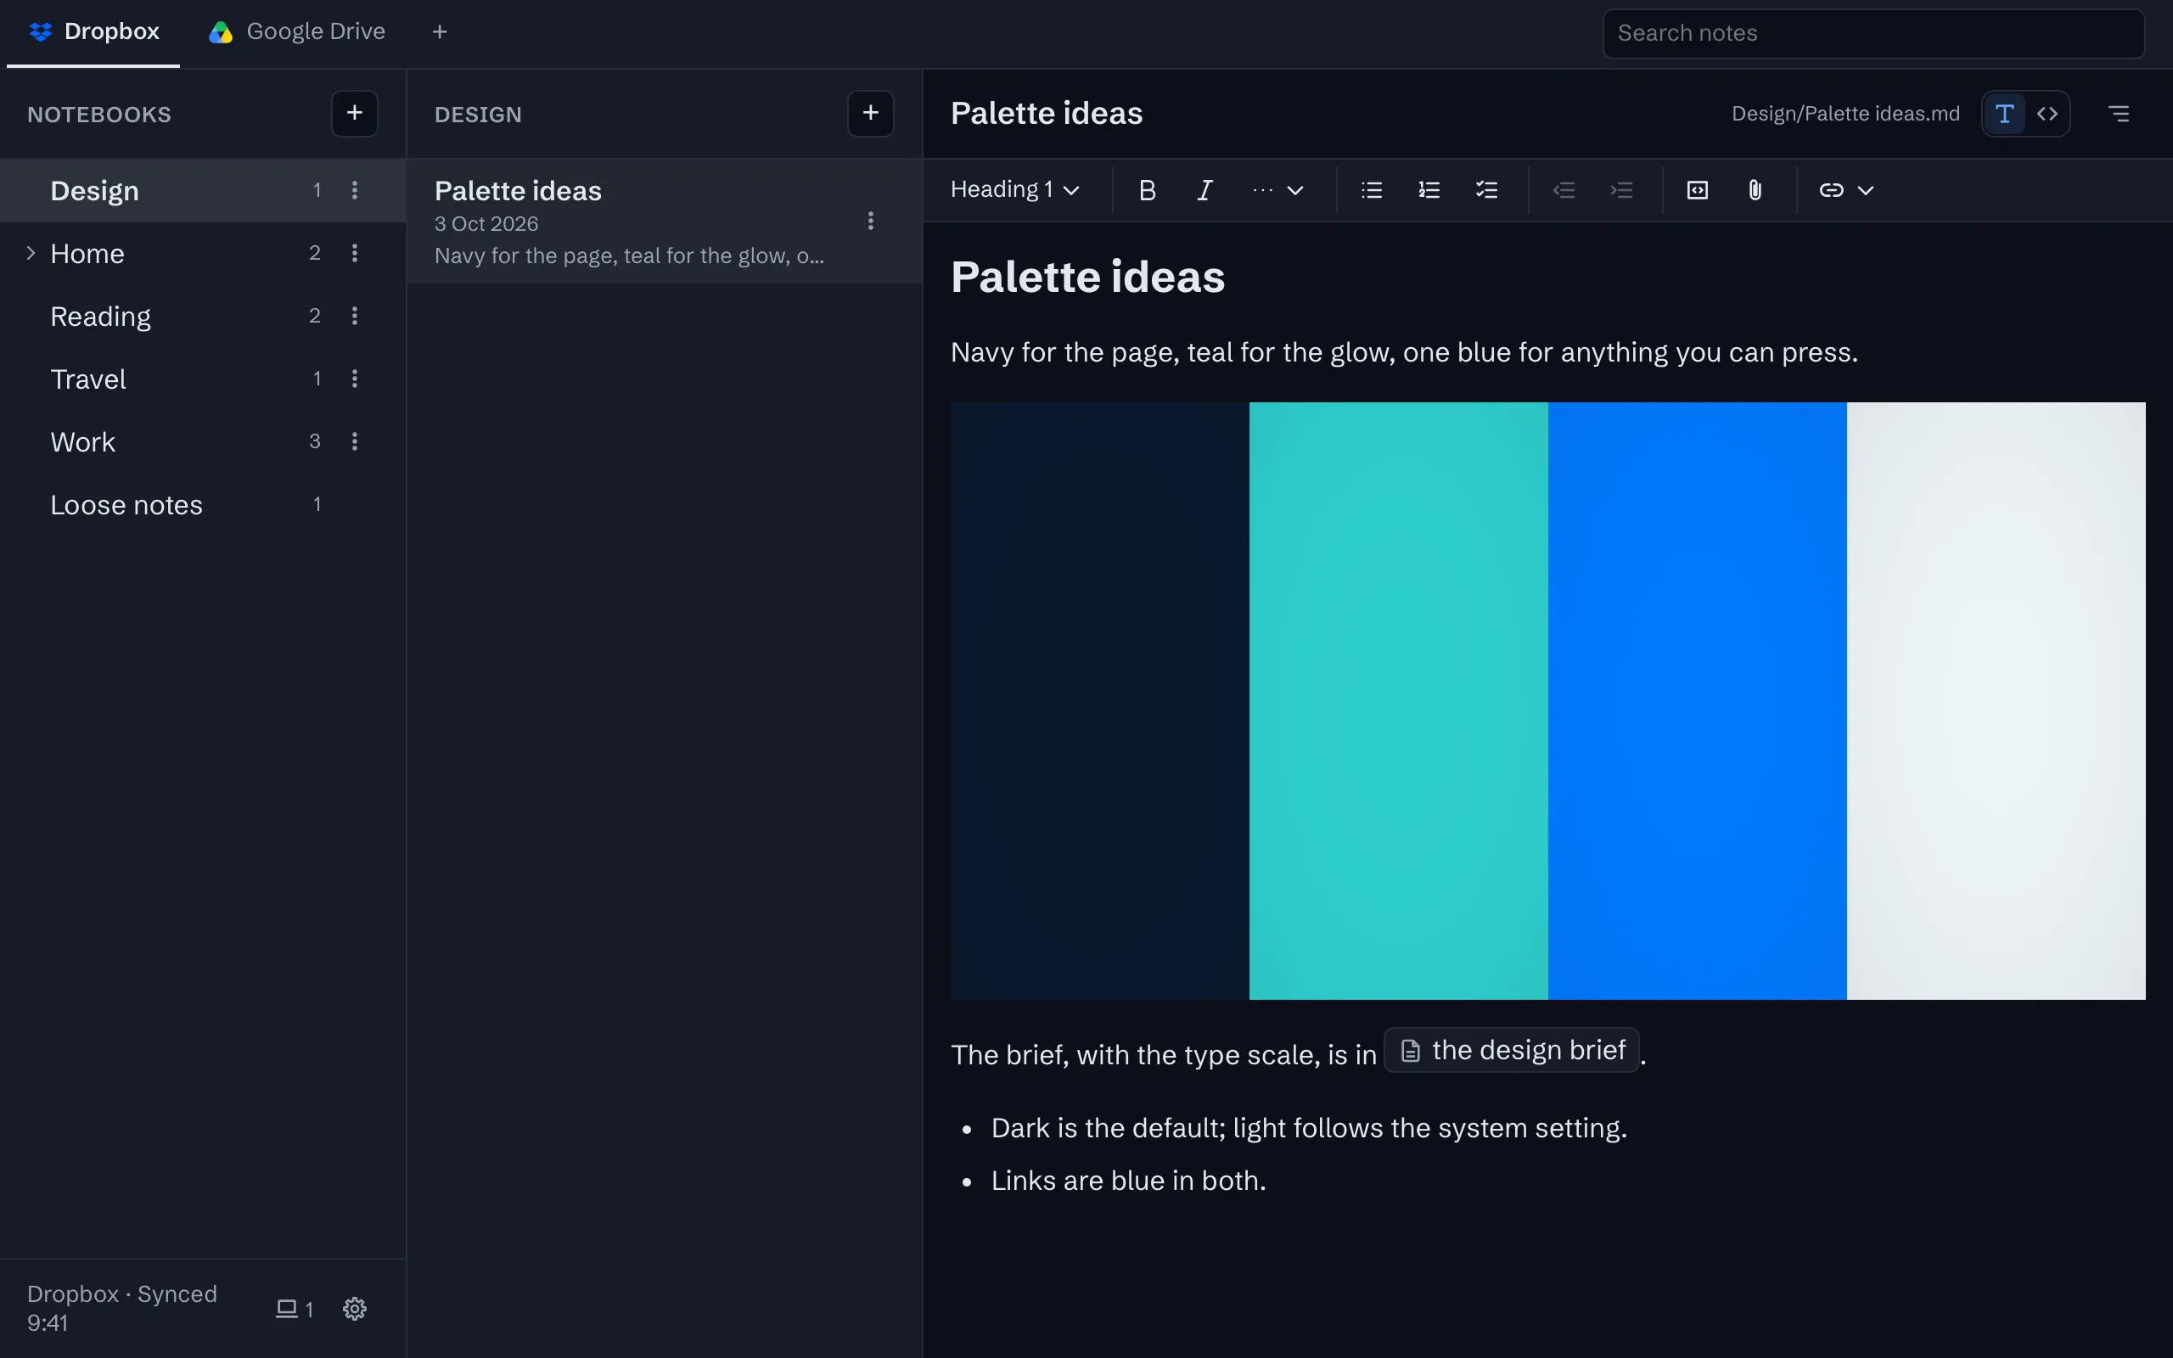Open the outline panel icon
The image size is (2173, 1358).
[x=2118, y=114]
